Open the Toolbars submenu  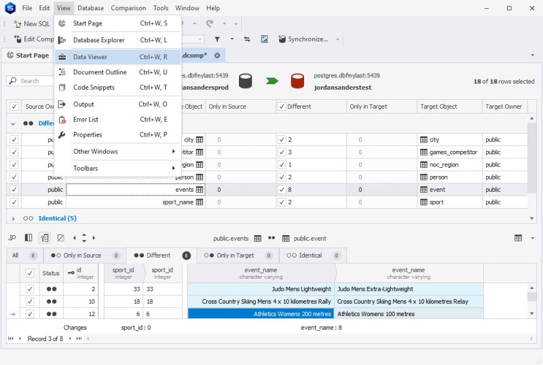[117, 168]
